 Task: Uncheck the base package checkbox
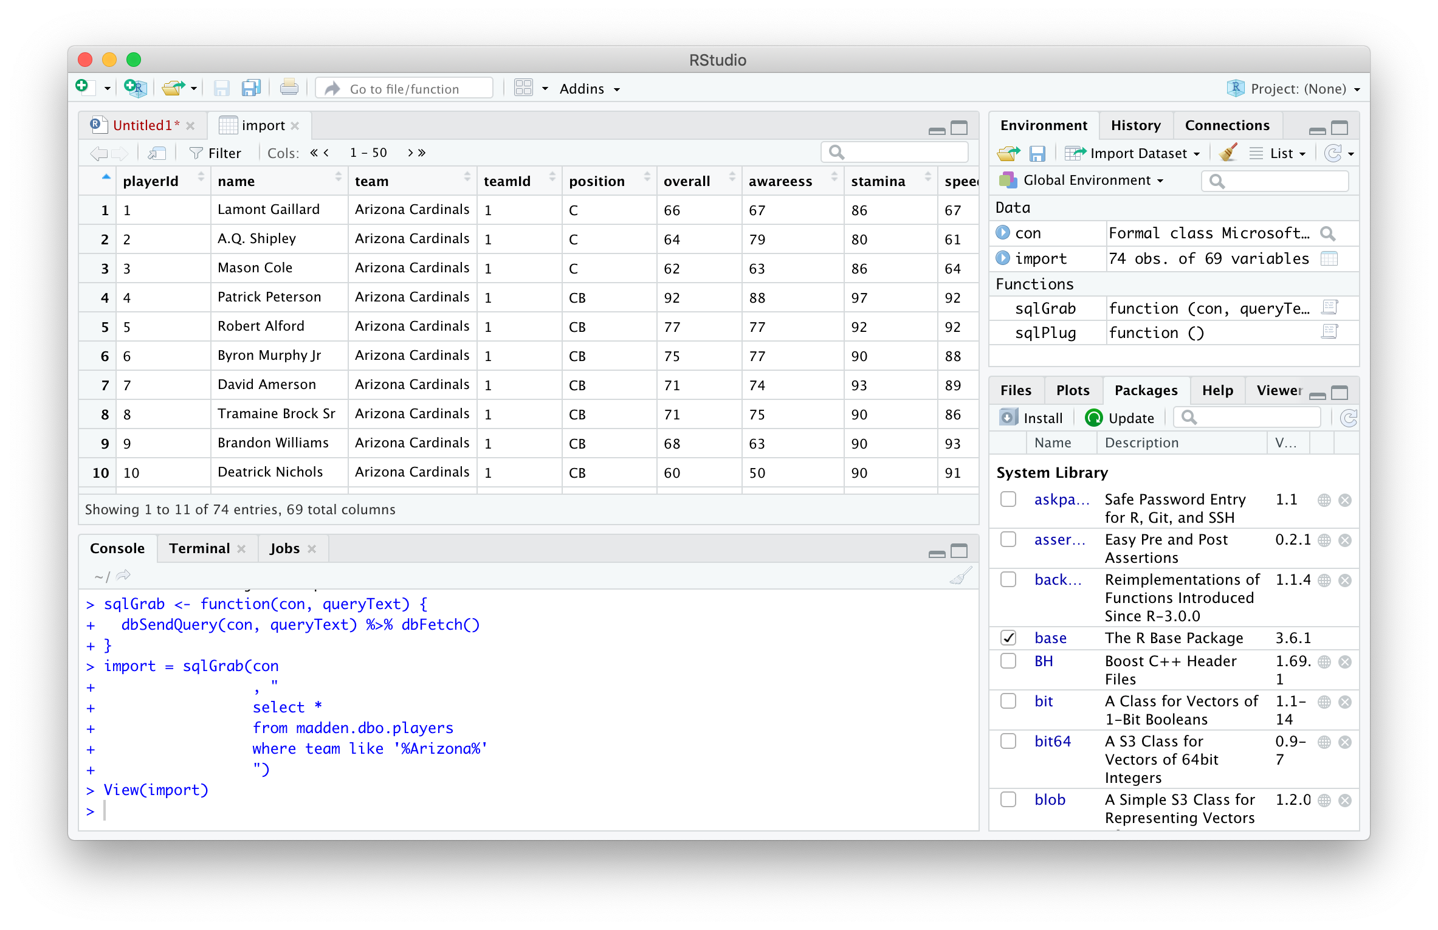1008,638
